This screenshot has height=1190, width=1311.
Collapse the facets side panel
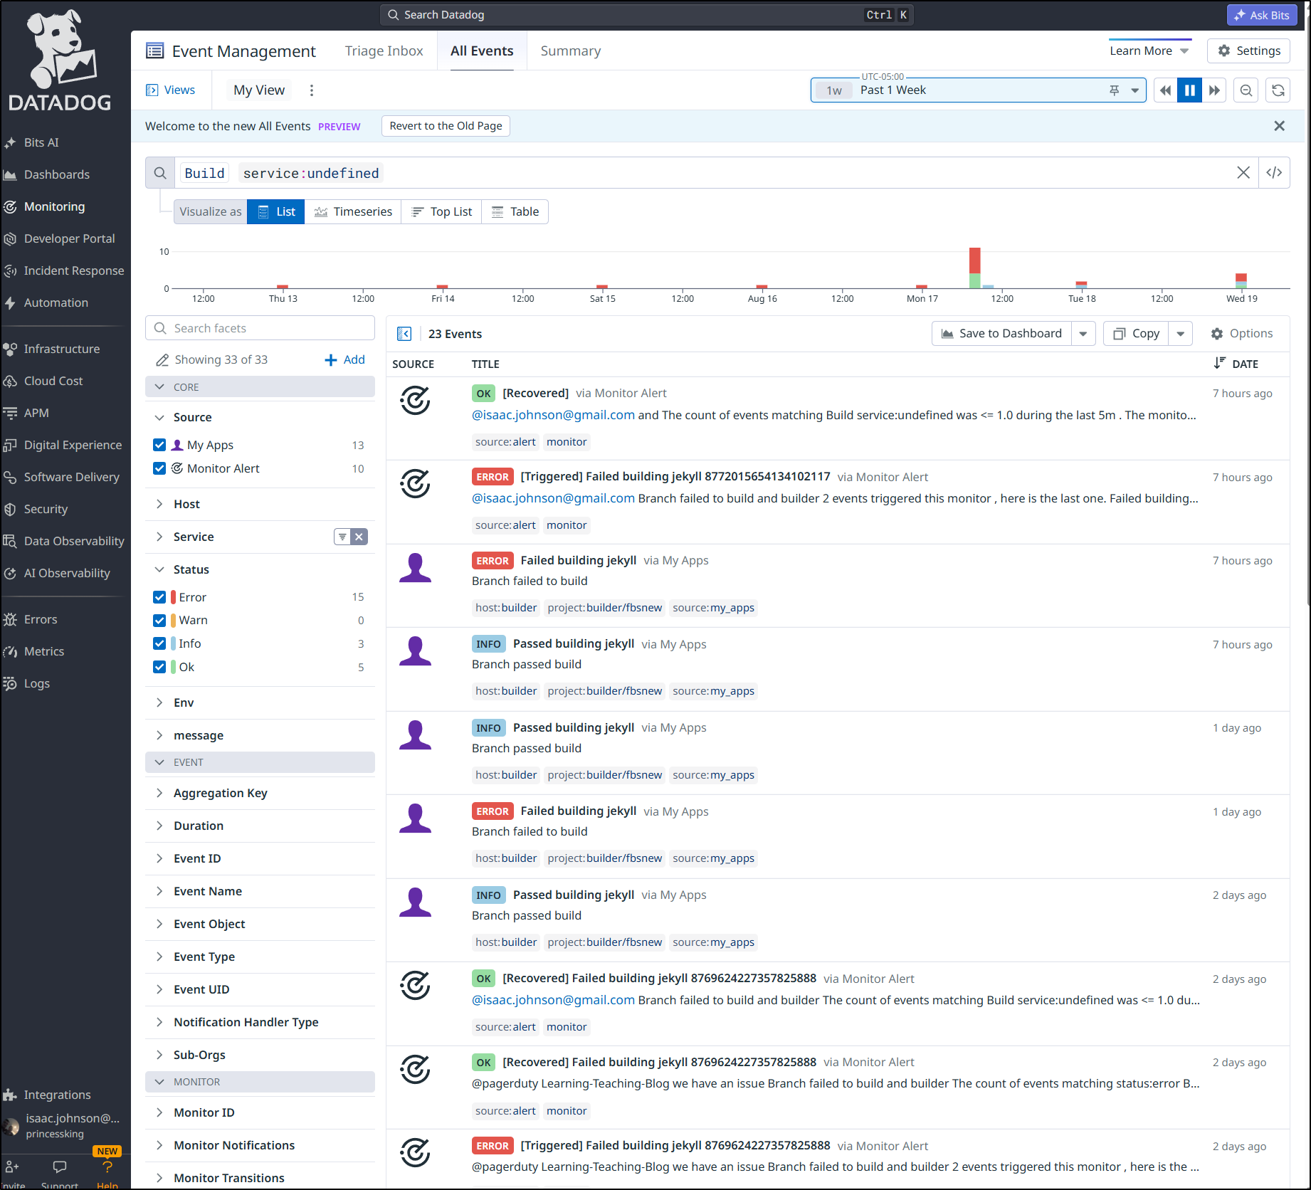404,334
